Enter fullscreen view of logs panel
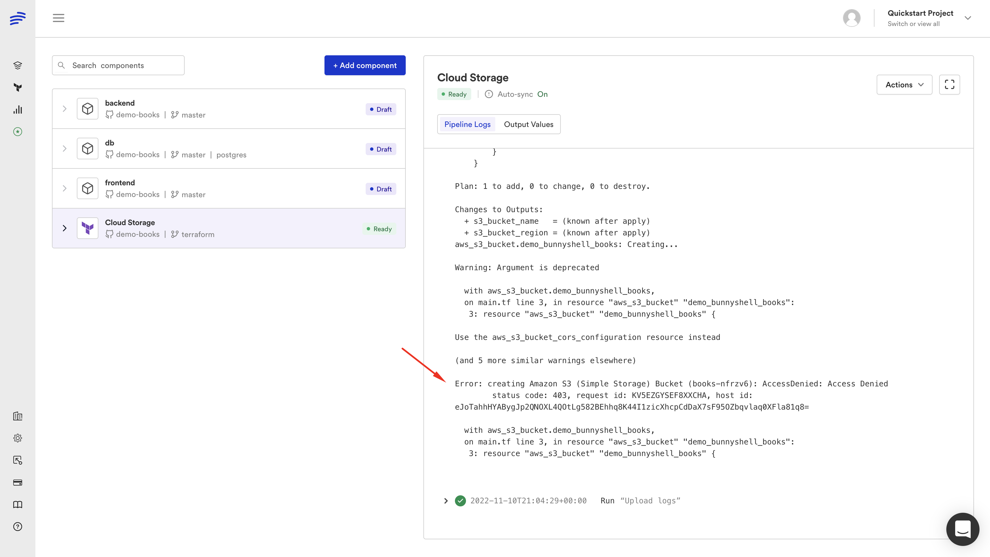The height and width of the screenshot is (557, 990). [949, 85]
